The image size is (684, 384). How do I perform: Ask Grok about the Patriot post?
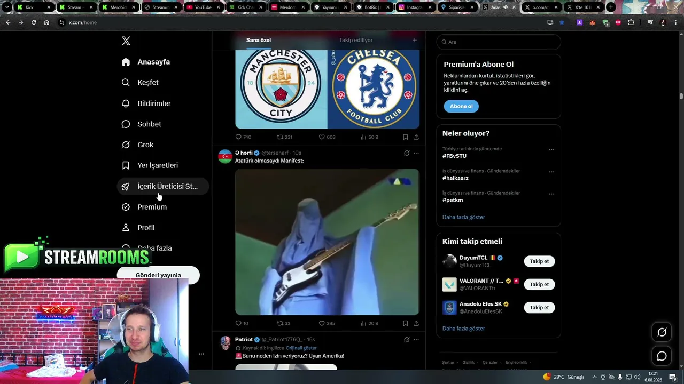(x=407, y=340)
